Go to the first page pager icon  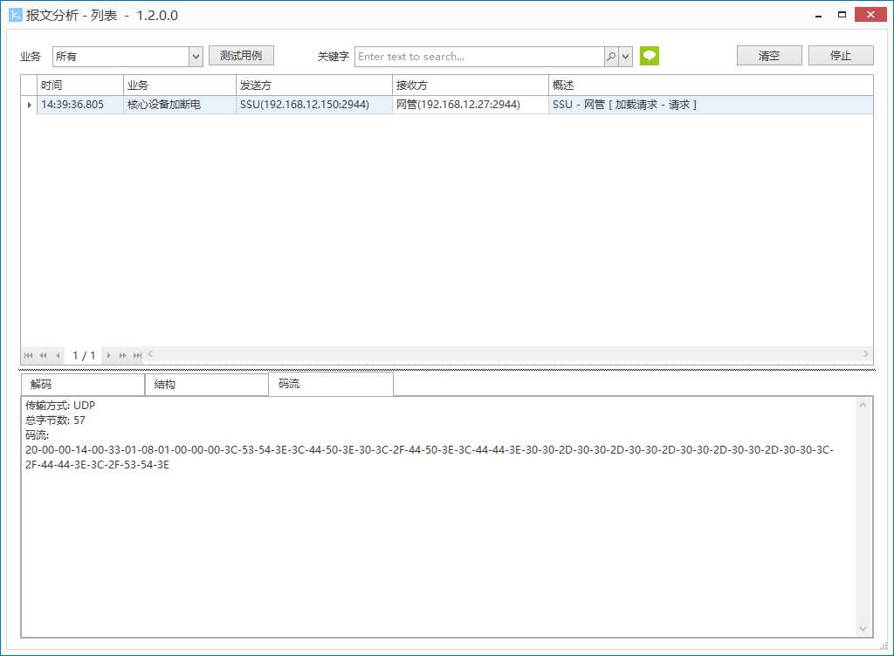coord(29,355)
